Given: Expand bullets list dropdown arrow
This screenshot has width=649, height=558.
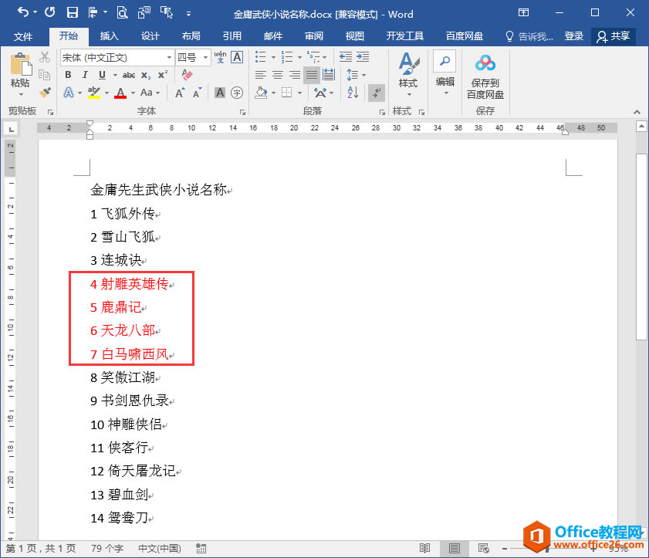Looking at the screenshot, I should [x=273, y=57].
